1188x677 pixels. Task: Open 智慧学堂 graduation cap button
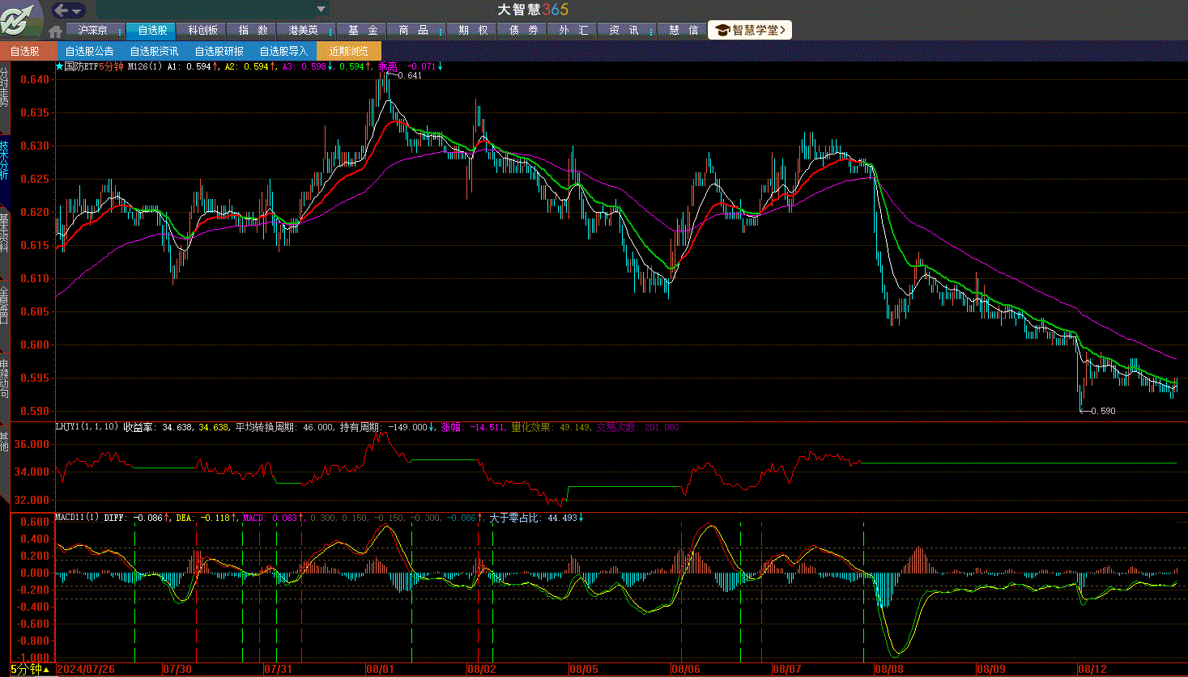pos(749,30)
